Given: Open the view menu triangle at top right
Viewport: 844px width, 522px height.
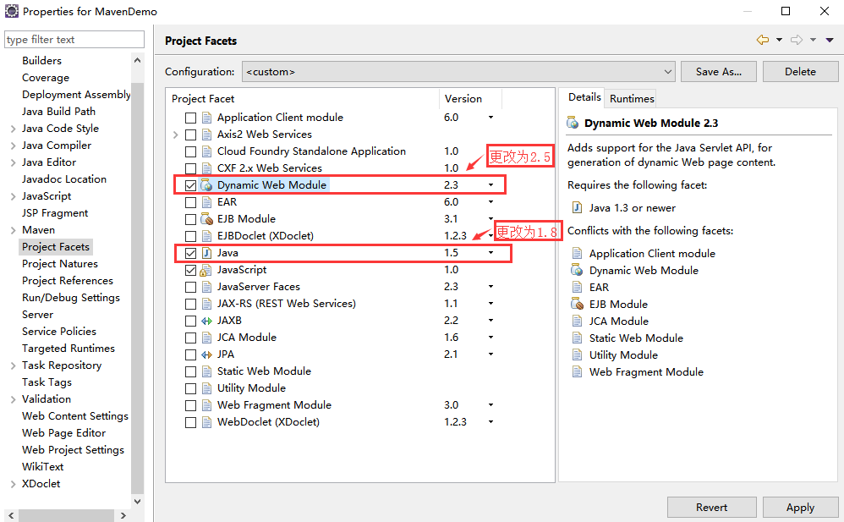Looking at the screenshot, I should tap(830, 40).
